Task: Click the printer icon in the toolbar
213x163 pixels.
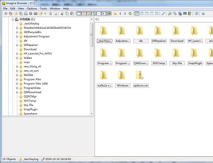Action: [x=26, y=14]
